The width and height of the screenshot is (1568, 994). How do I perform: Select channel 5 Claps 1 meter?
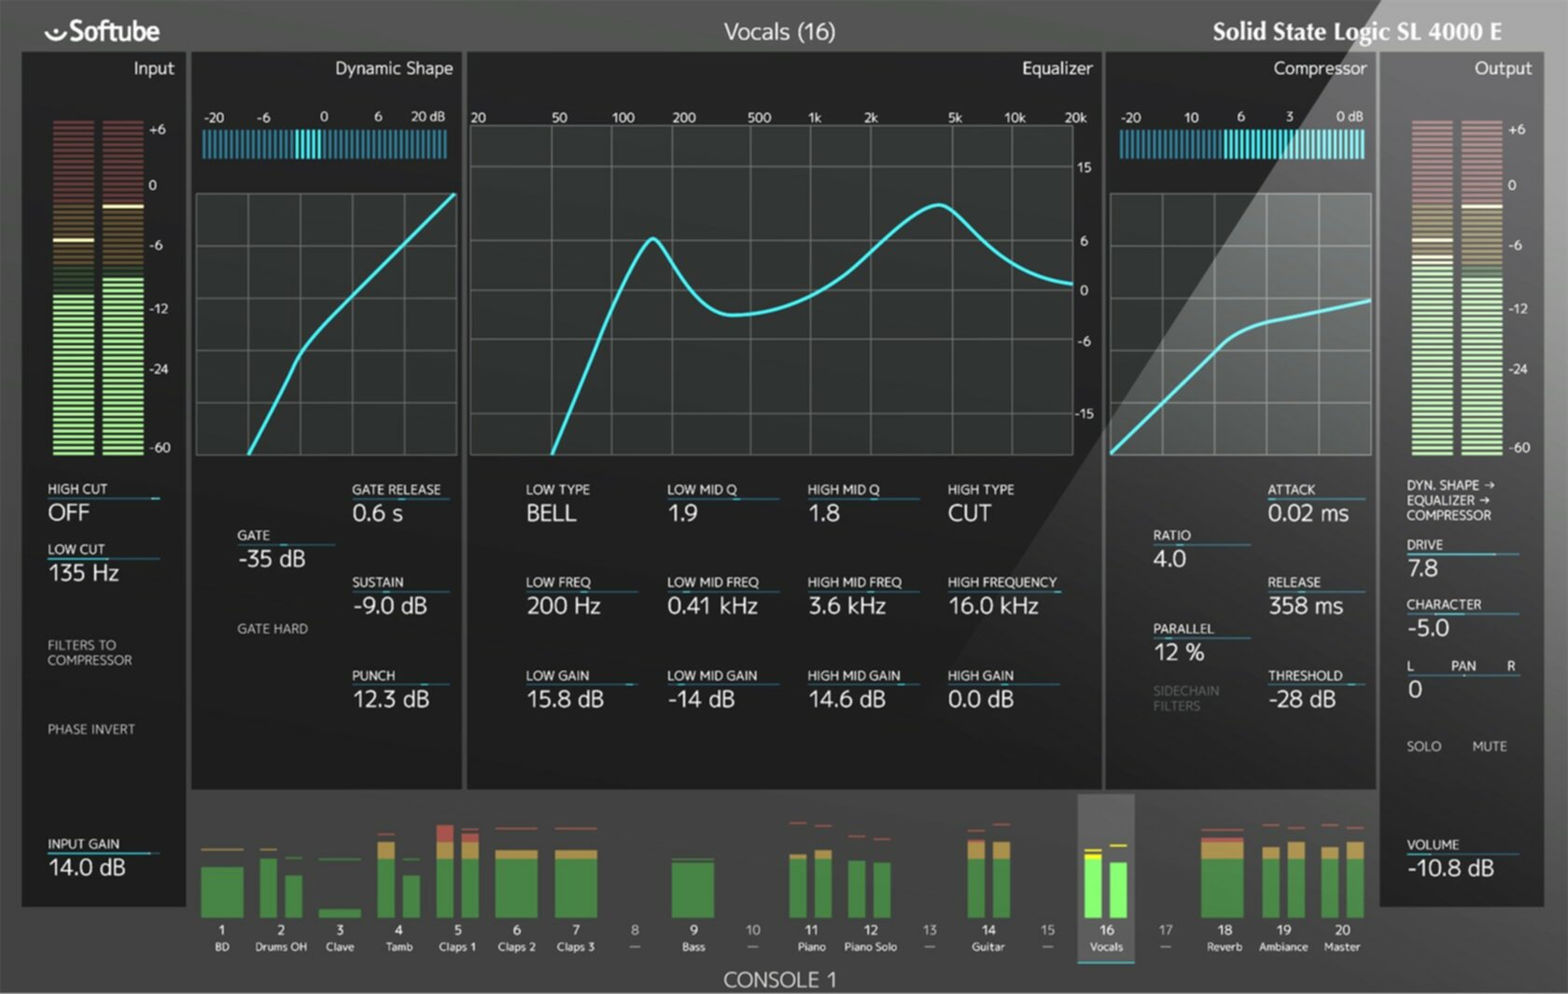coord(457,877)
